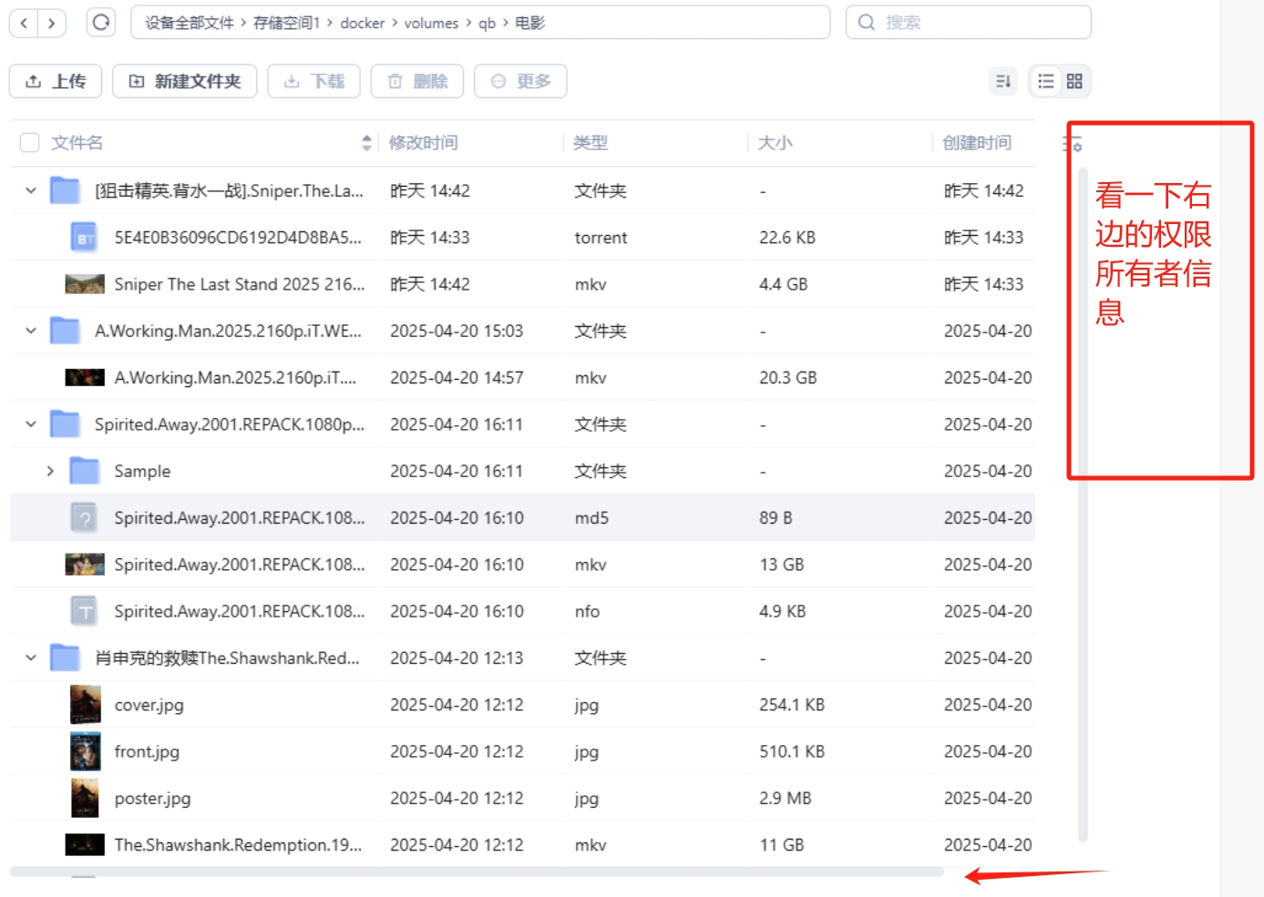
Task: Collapse the Spirited.Away.2001 folder
Action: 31,424
